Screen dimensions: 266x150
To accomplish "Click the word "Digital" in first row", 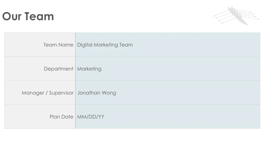I will [x=85, y=45].
